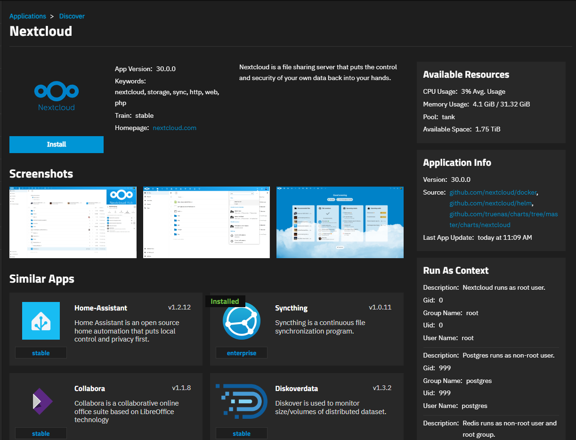Select the v1.2.12 version text
The width and height of the screenshot is (576, 440).
tap(179, 308)
